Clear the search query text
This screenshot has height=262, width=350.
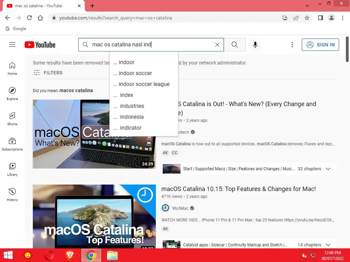pos(217,45)
